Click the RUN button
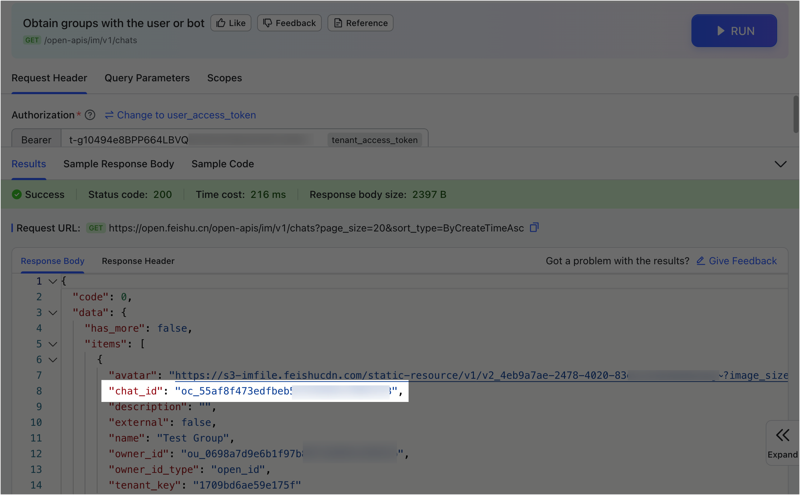Image resolution: width=800 pixels, height=495 pixels. tap(734, 31)
